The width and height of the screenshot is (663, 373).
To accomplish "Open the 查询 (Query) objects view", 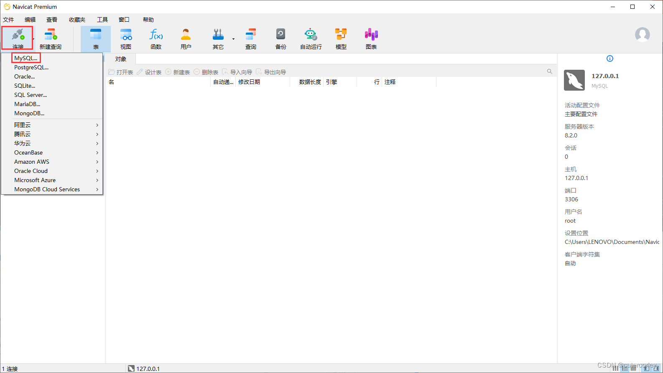I will pos(251,39).
